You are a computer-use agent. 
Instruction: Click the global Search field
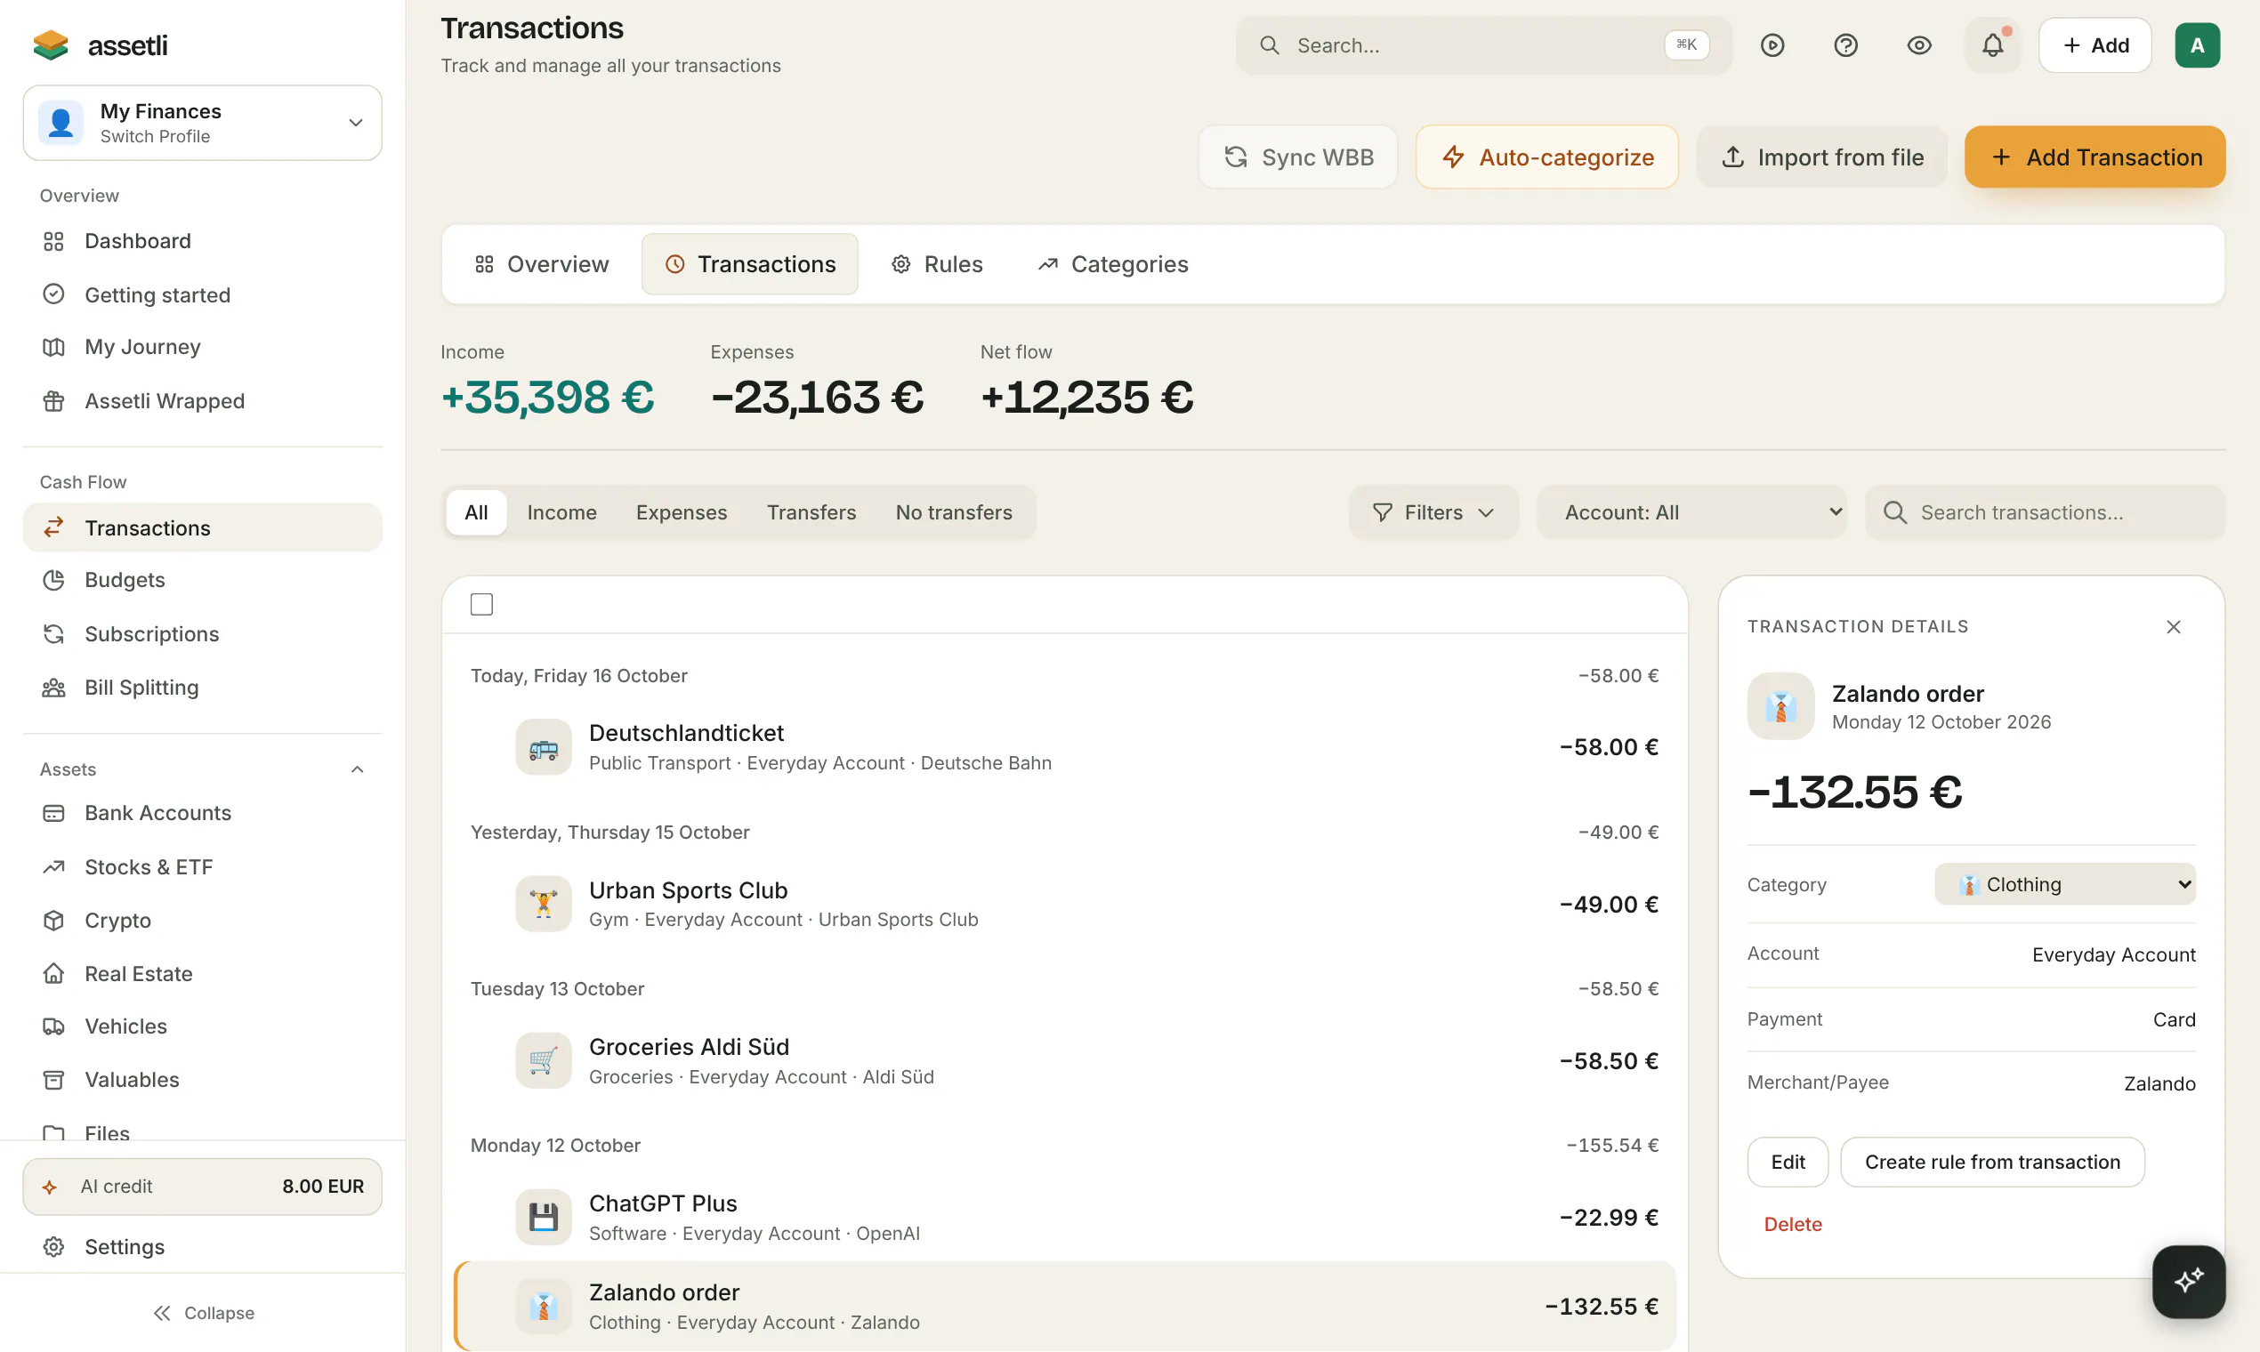(x=1482, y=44)
